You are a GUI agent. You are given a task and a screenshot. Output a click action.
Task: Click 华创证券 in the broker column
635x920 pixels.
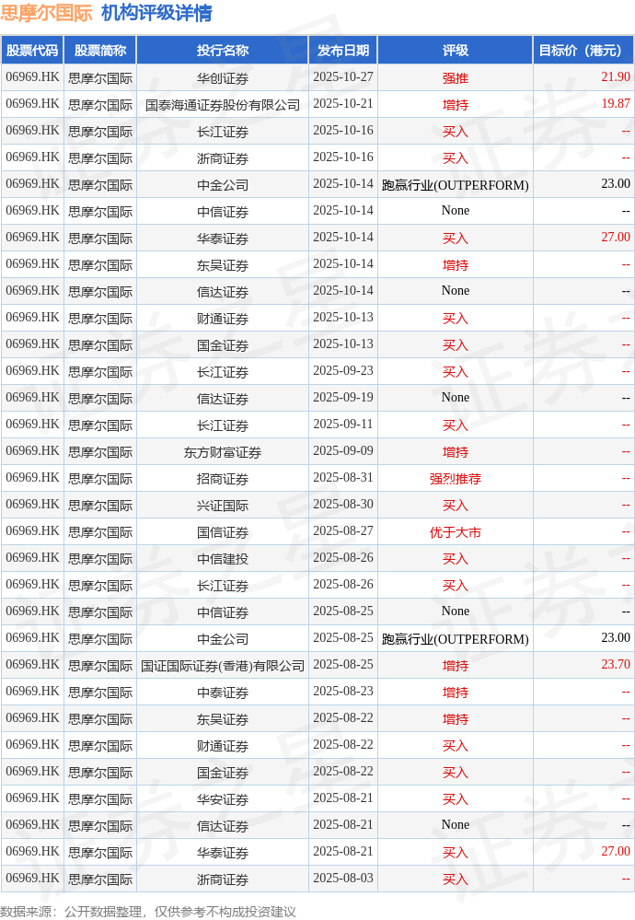223,78
